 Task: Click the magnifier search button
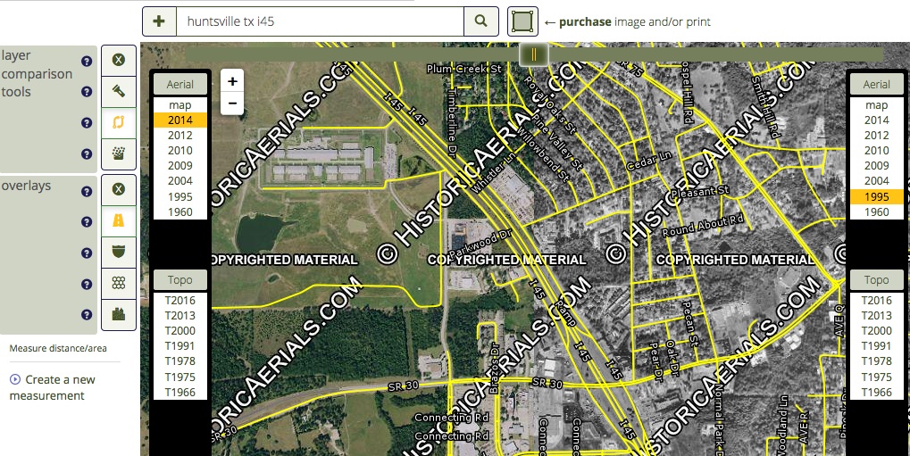coord(481,21)
